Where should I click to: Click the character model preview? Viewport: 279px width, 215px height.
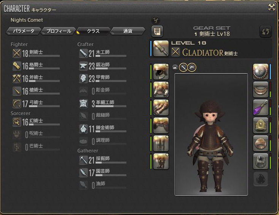coord(211,135)
